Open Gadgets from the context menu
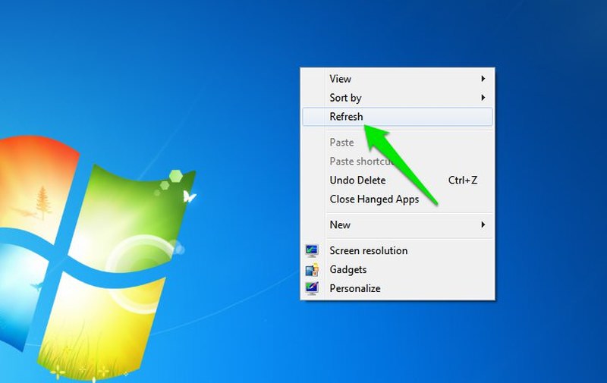The image size is (607, 383). click(x=397, y=270)
